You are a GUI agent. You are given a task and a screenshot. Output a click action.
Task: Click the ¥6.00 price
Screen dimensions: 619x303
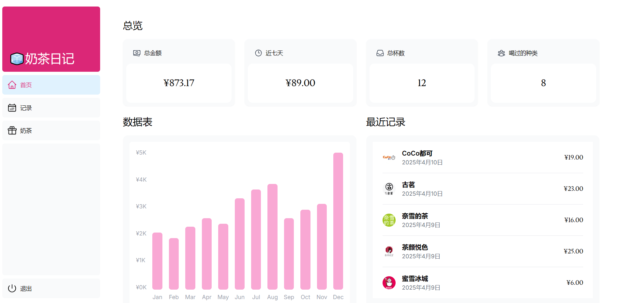point(575,282)
